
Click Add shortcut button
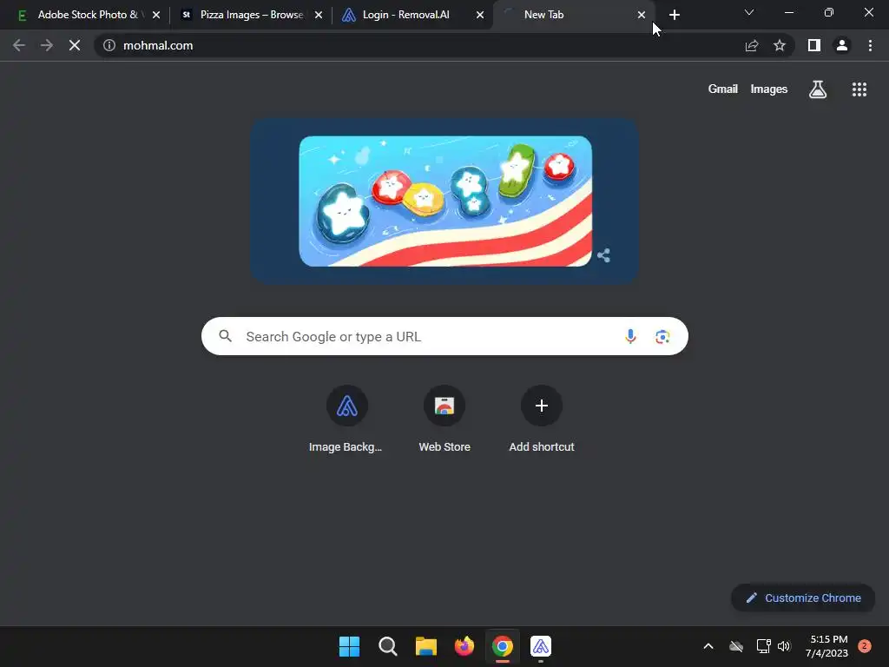coord(542,419)
